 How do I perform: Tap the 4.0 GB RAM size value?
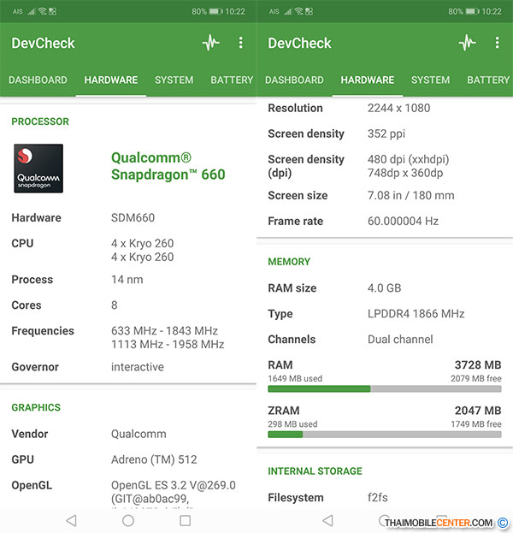pyautogui.click(x=384, y=288)
